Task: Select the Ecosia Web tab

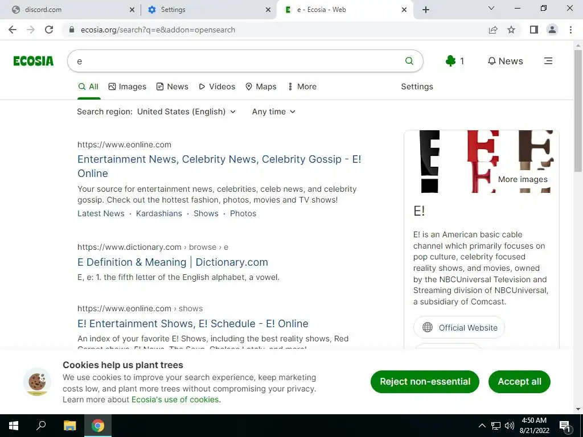Action: [345, 10]
